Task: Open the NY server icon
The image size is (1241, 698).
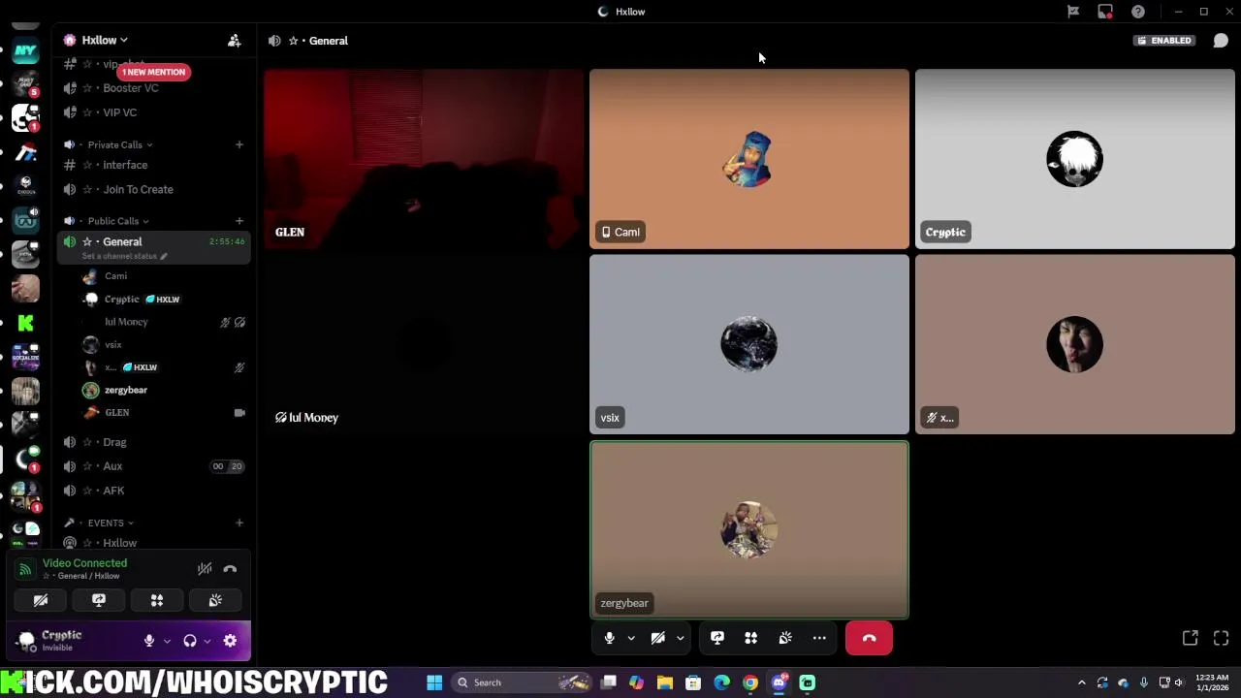Action: 25,50
